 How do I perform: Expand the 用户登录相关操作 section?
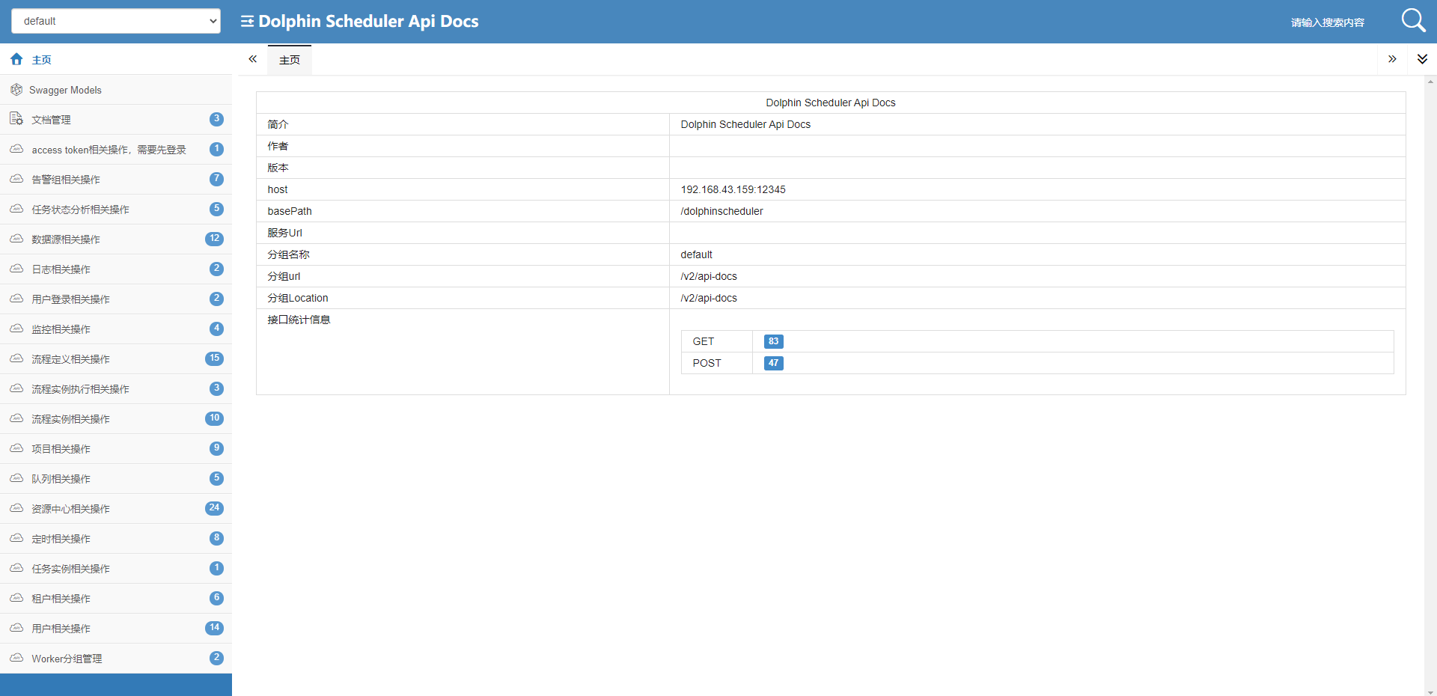(x=70, y=299)
